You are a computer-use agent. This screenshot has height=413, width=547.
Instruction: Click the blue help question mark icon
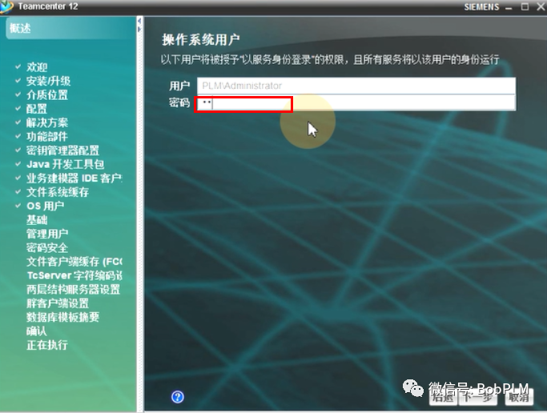click(178, 397)
